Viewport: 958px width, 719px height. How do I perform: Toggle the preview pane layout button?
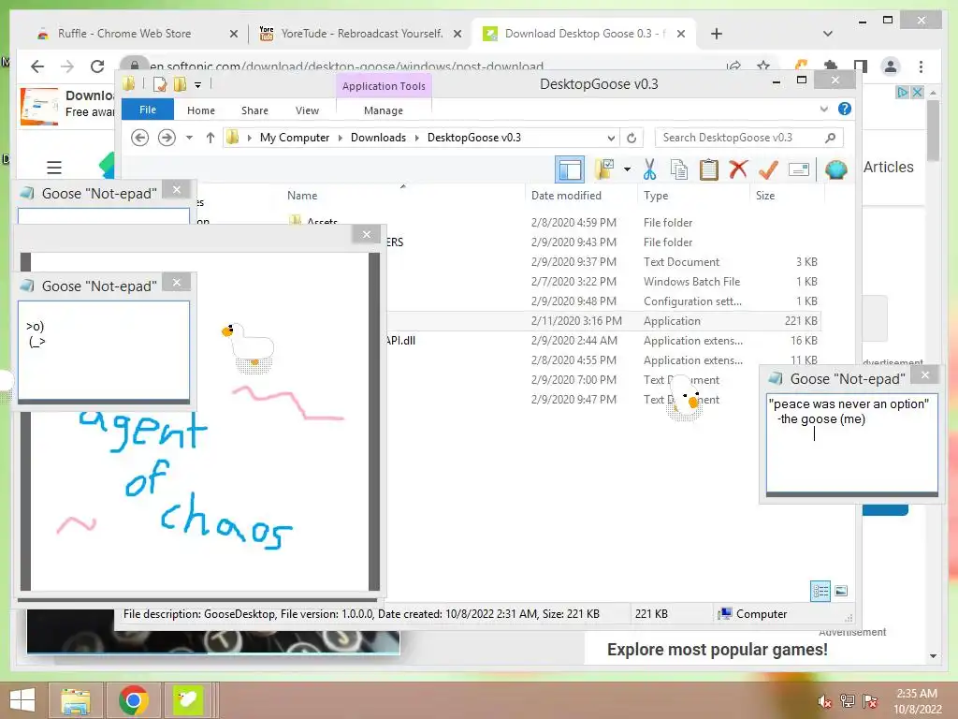[570, 169]
